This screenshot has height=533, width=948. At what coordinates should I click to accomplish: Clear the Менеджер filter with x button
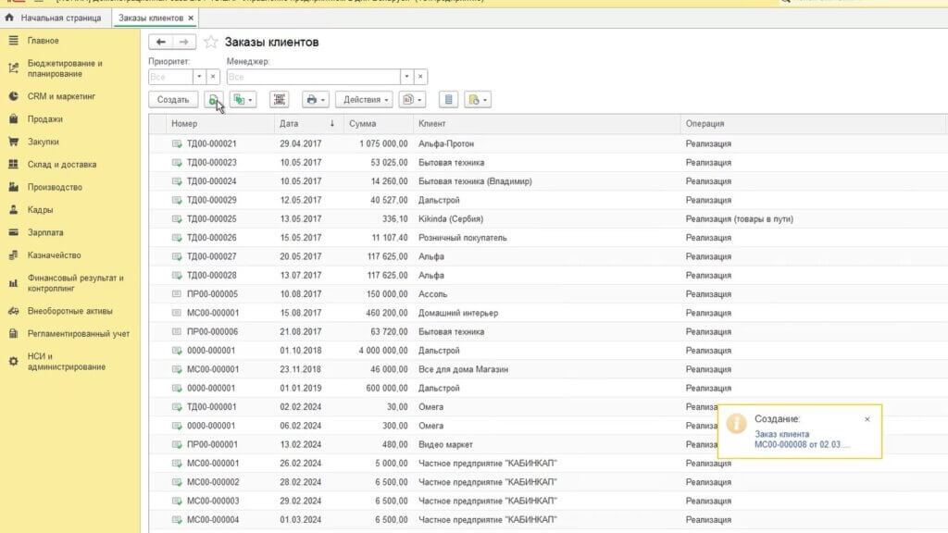420,77
